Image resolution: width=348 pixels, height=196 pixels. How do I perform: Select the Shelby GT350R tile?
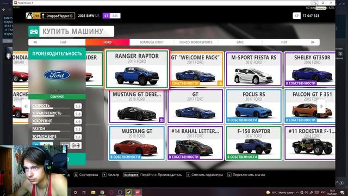point(310,69)
